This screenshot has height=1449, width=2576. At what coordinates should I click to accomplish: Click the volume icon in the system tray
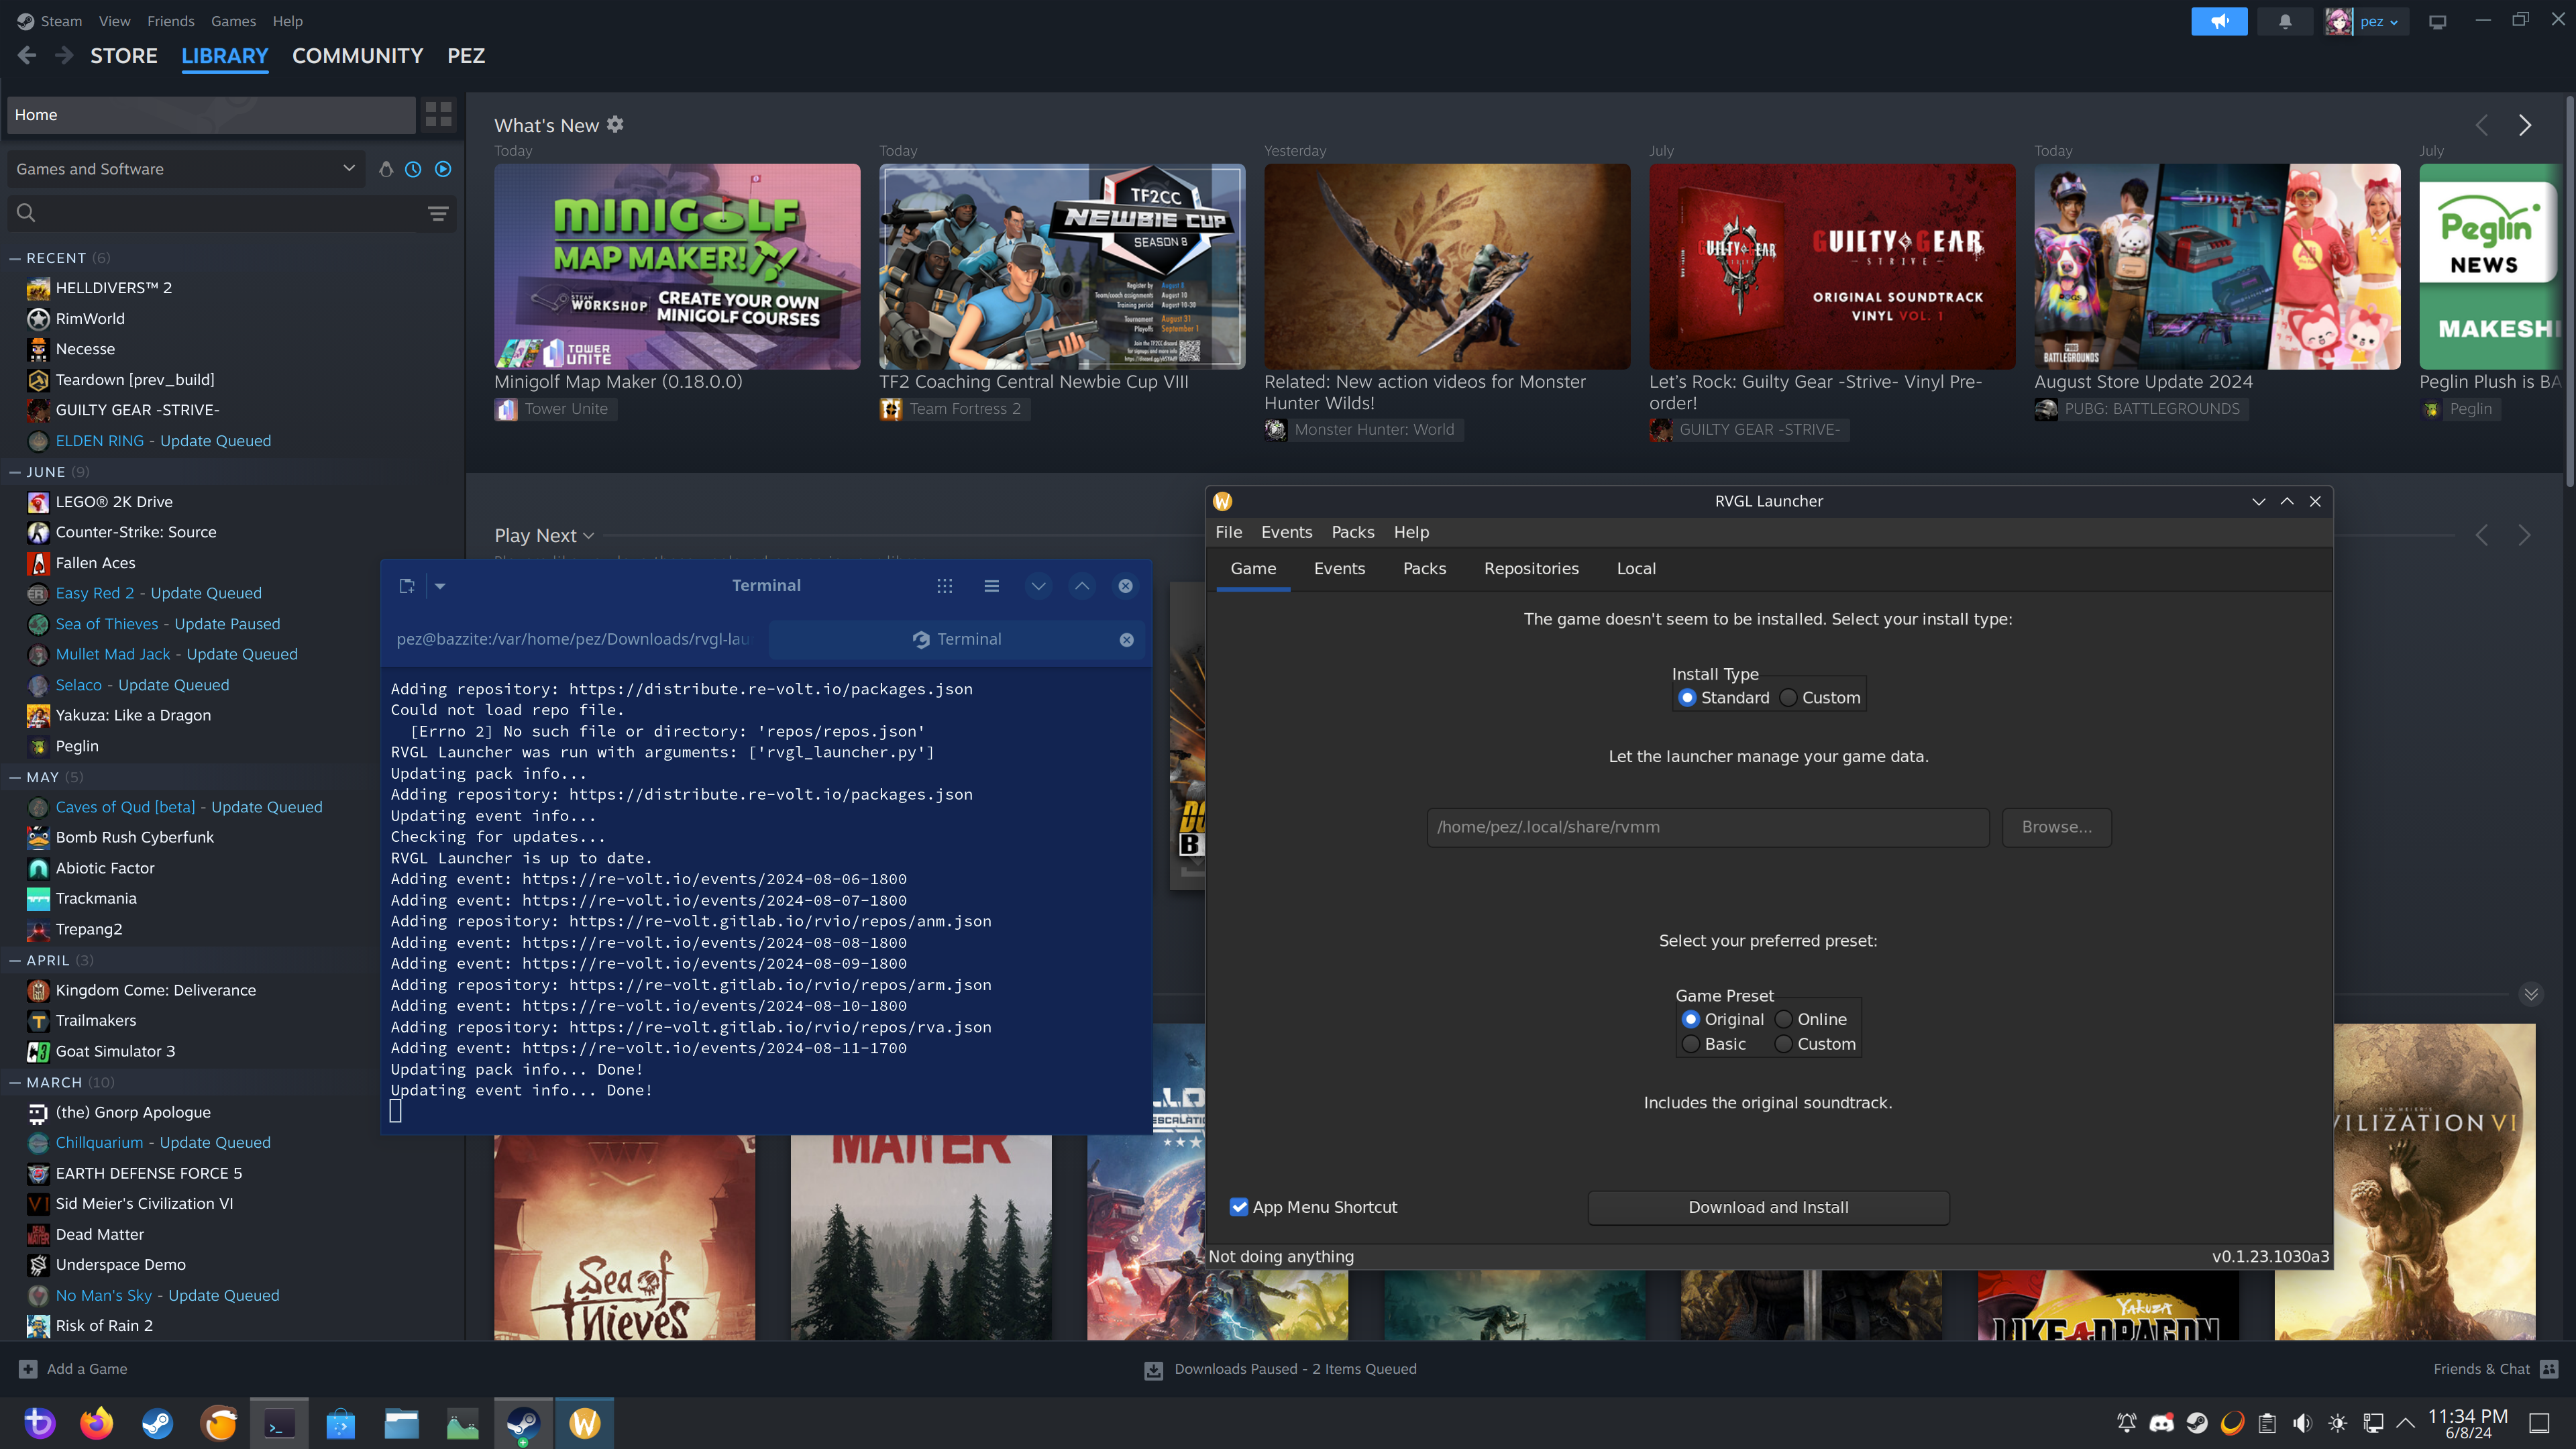pyautogui.click(x=2302, y=1423)
